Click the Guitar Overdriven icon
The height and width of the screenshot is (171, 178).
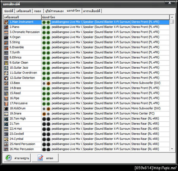pos(6,73)
